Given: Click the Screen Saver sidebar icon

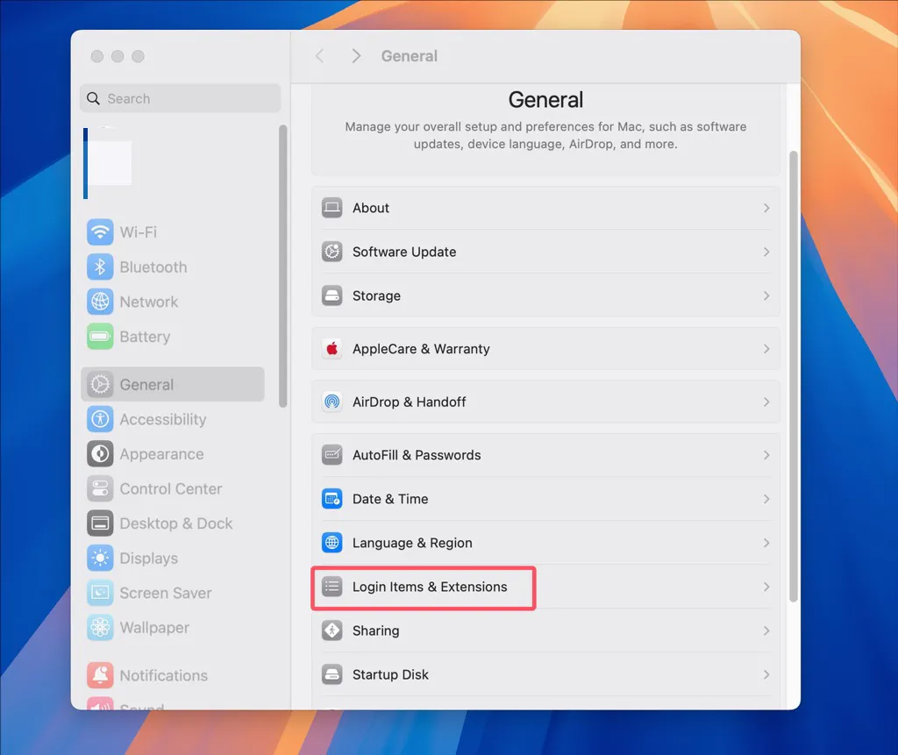Looking at the screenshot, I should pyautogui.click(x=100, y=593).
